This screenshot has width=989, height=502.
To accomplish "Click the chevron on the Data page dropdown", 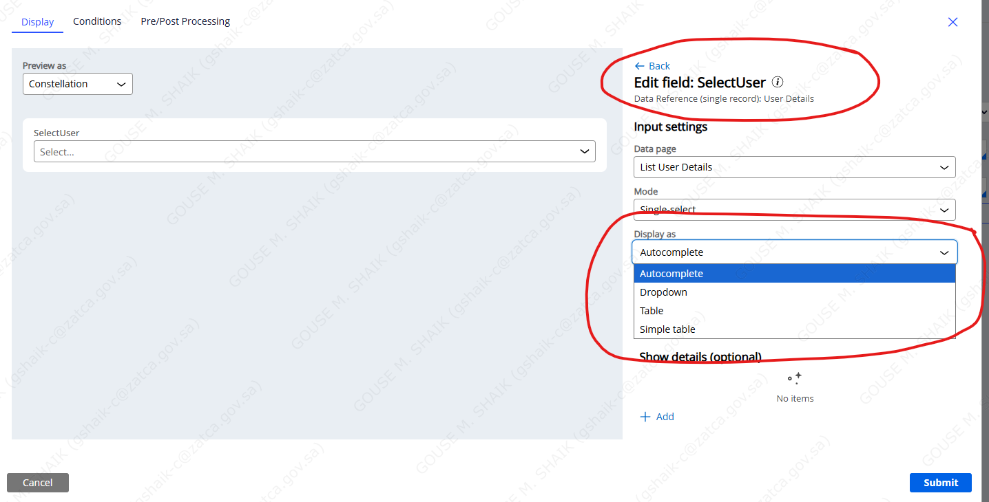I will click(x=945, y=166).
